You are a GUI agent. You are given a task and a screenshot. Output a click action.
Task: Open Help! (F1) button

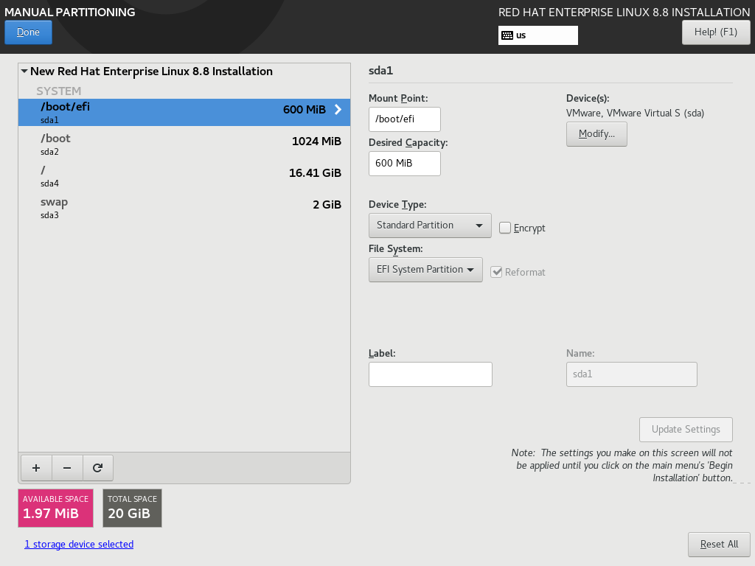click(716, 32)
